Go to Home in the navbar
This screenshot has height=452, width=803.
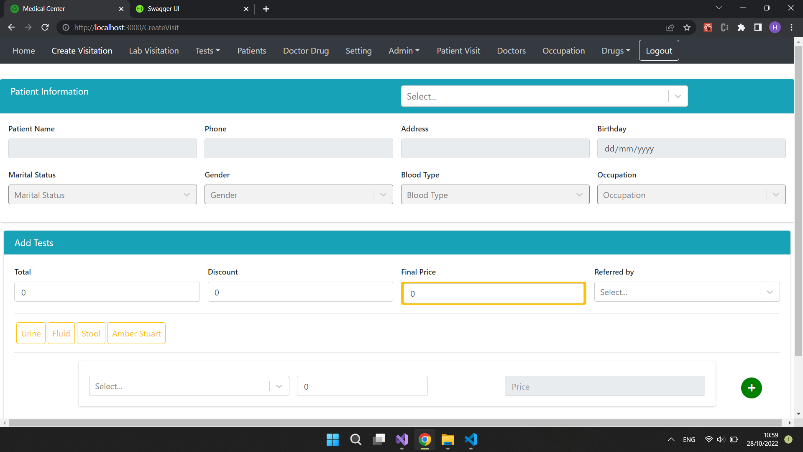(24, 51)
